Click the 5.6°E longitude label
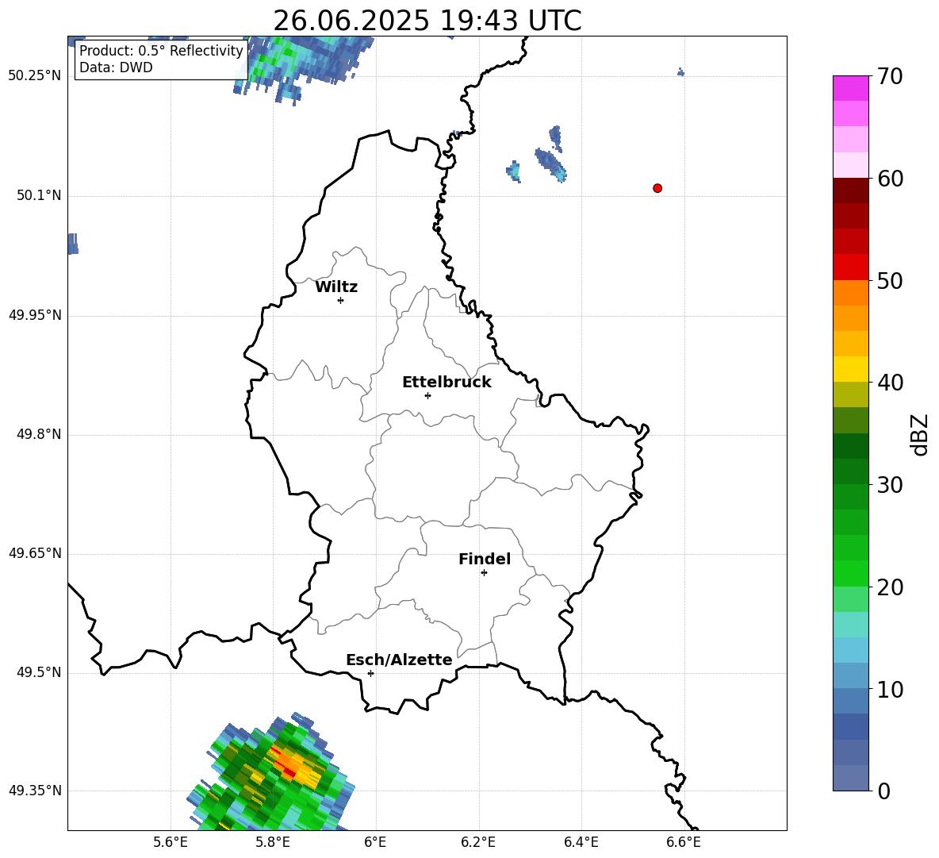Viewport: 939px width, 858px height. (171, 842)
